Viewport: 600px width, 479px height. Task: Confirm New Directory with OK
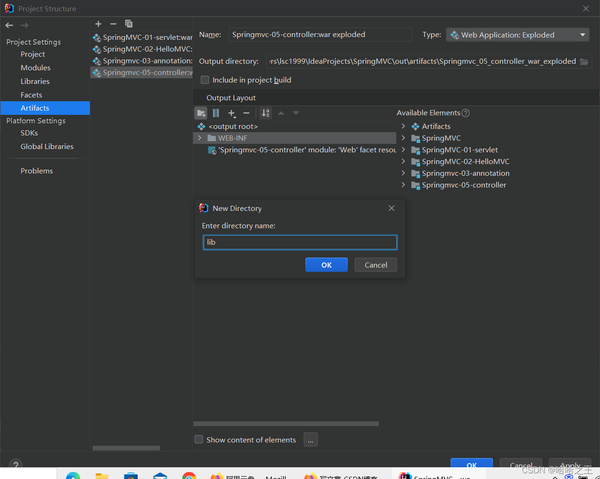[326, 265]
